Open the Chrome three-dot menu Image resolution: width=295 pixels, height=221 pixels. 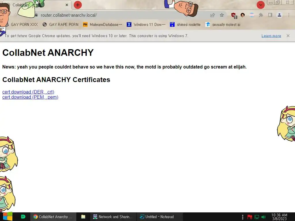pyautogui.click(x=289, y=15)
